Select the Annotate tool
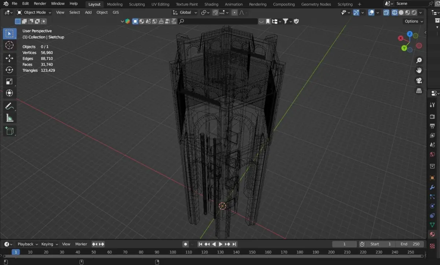The image size is (440, 265). coord(10,107)
